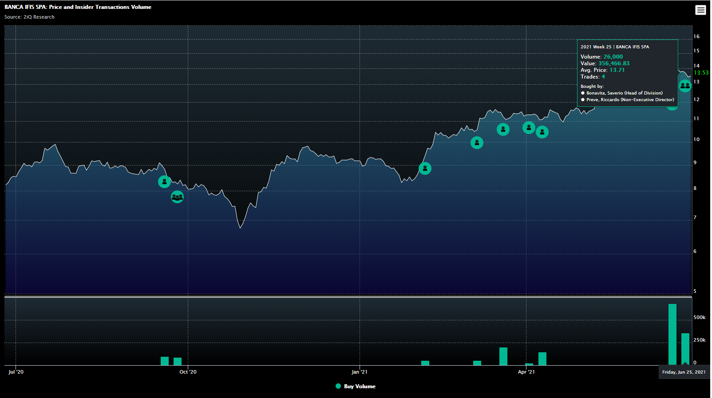The width and height of the screenshot is (712, 398).
Task: Click the insider marker below price level 9
Action: tap(425, 168)
